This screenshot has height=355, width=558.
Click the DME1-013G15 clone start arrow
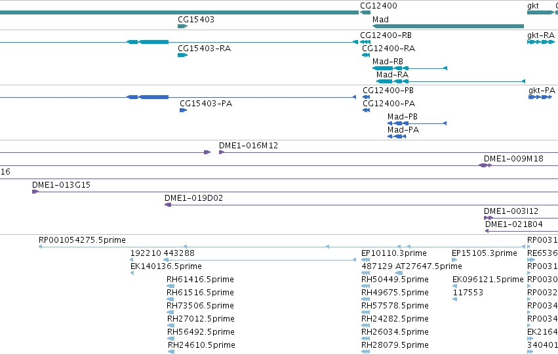35,192
